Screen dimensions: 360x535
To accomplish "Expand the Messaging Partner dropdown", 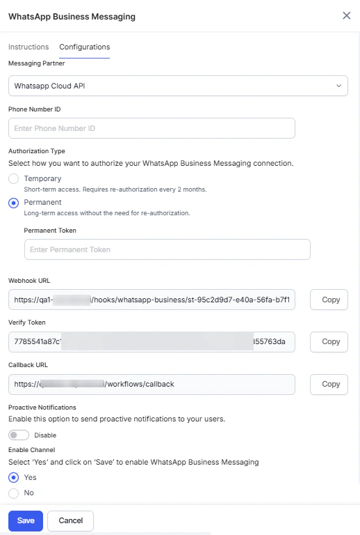I will (178, 86).
